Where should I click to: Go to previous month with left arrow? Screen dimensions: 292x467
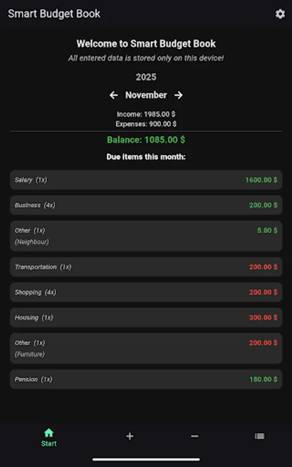coord(114,95)
